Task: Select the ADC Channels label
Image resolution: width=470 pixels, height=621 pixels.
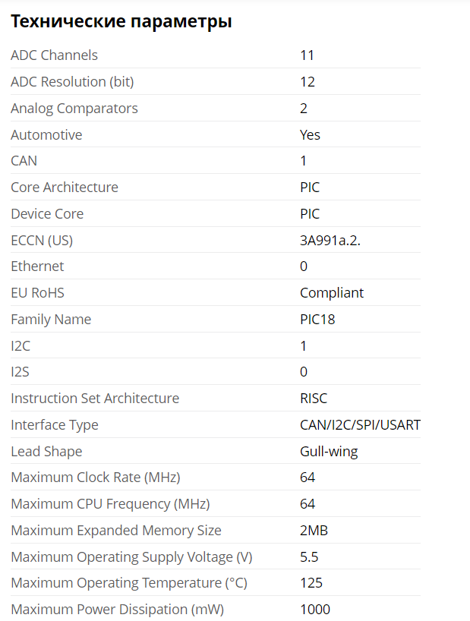Action: click(x=54, y=55)
